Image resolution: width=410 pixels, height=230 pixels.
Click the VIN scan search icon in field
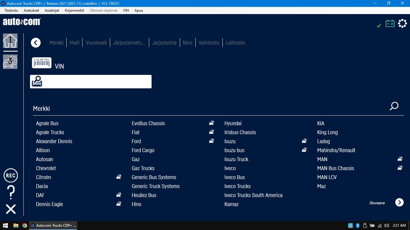(37, 82)
